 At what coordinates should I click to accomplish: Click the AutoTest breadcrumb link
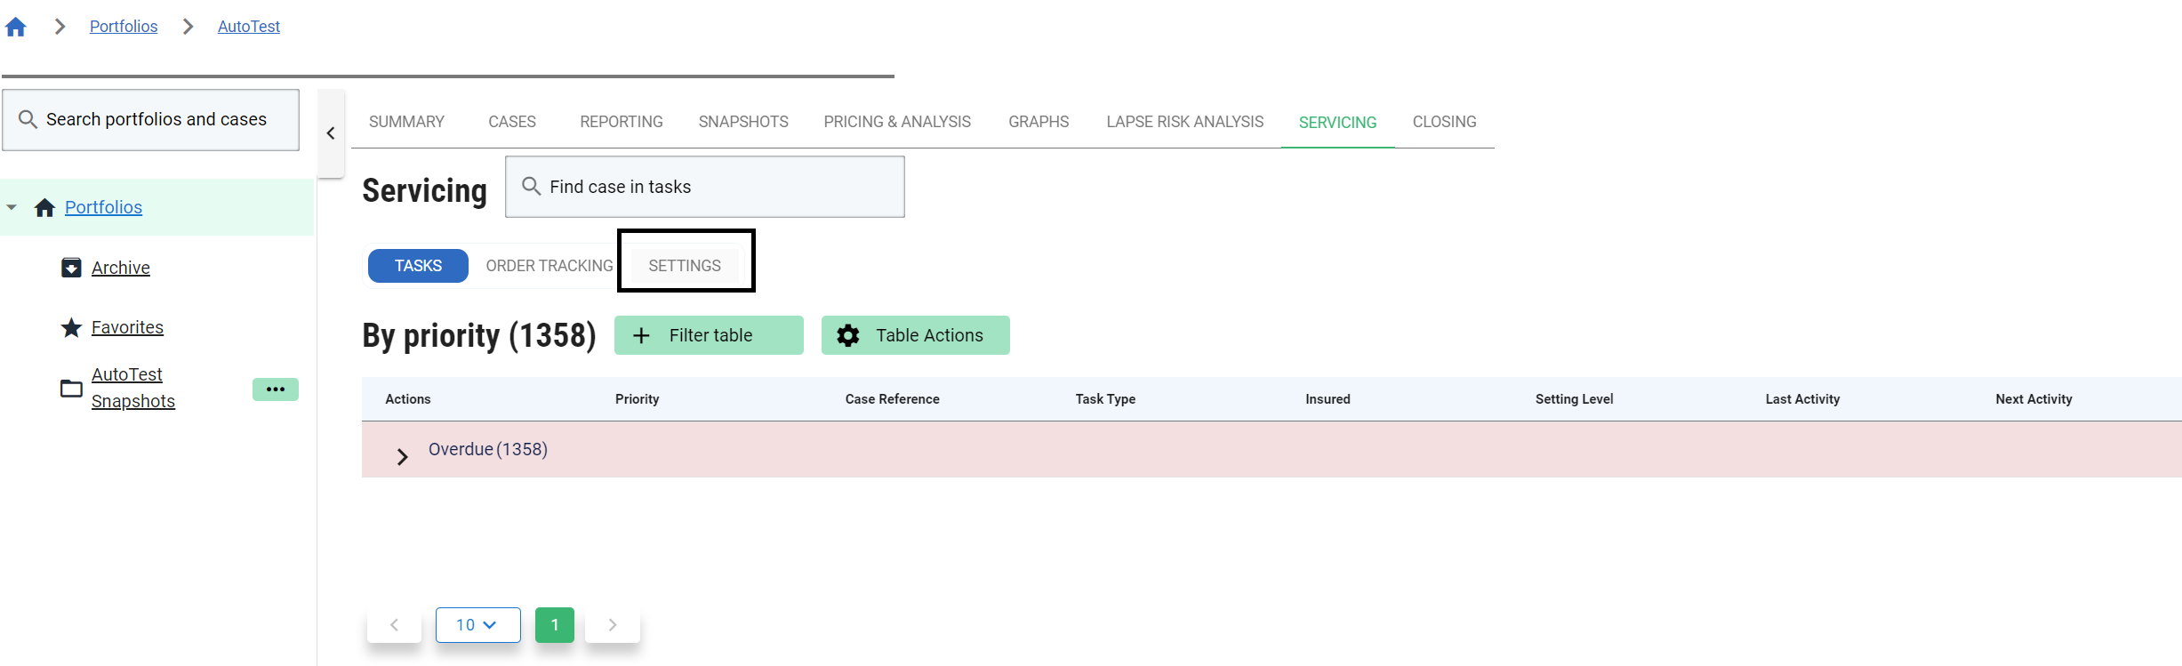(248, 27)
